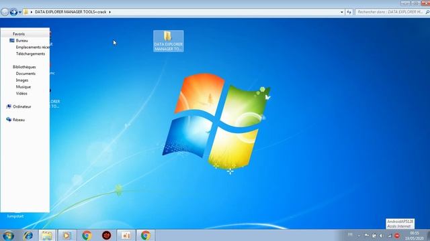The height and width of the screenshot is (241, 430).
Task: Open Windows Explorer taskbar button
Action: click(x=46, y=235)
